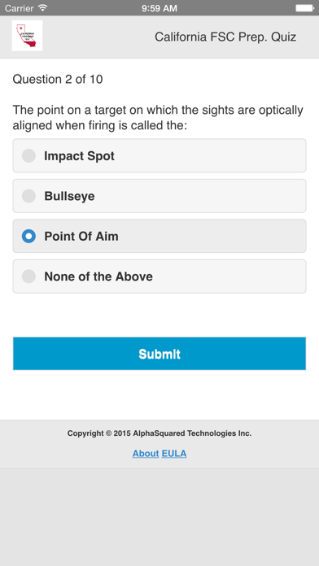Screen dimensions: 319x566
Task: Click the California FSC Prep. Quiz title
Action: coord(225,37)
